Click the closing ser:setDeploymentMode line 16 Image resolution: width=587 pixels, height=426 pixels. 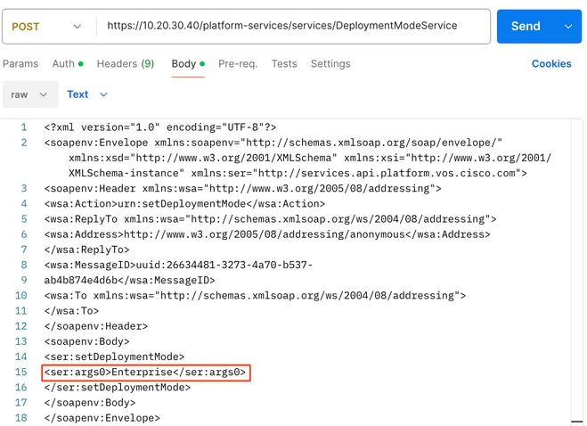coord(118,388)
